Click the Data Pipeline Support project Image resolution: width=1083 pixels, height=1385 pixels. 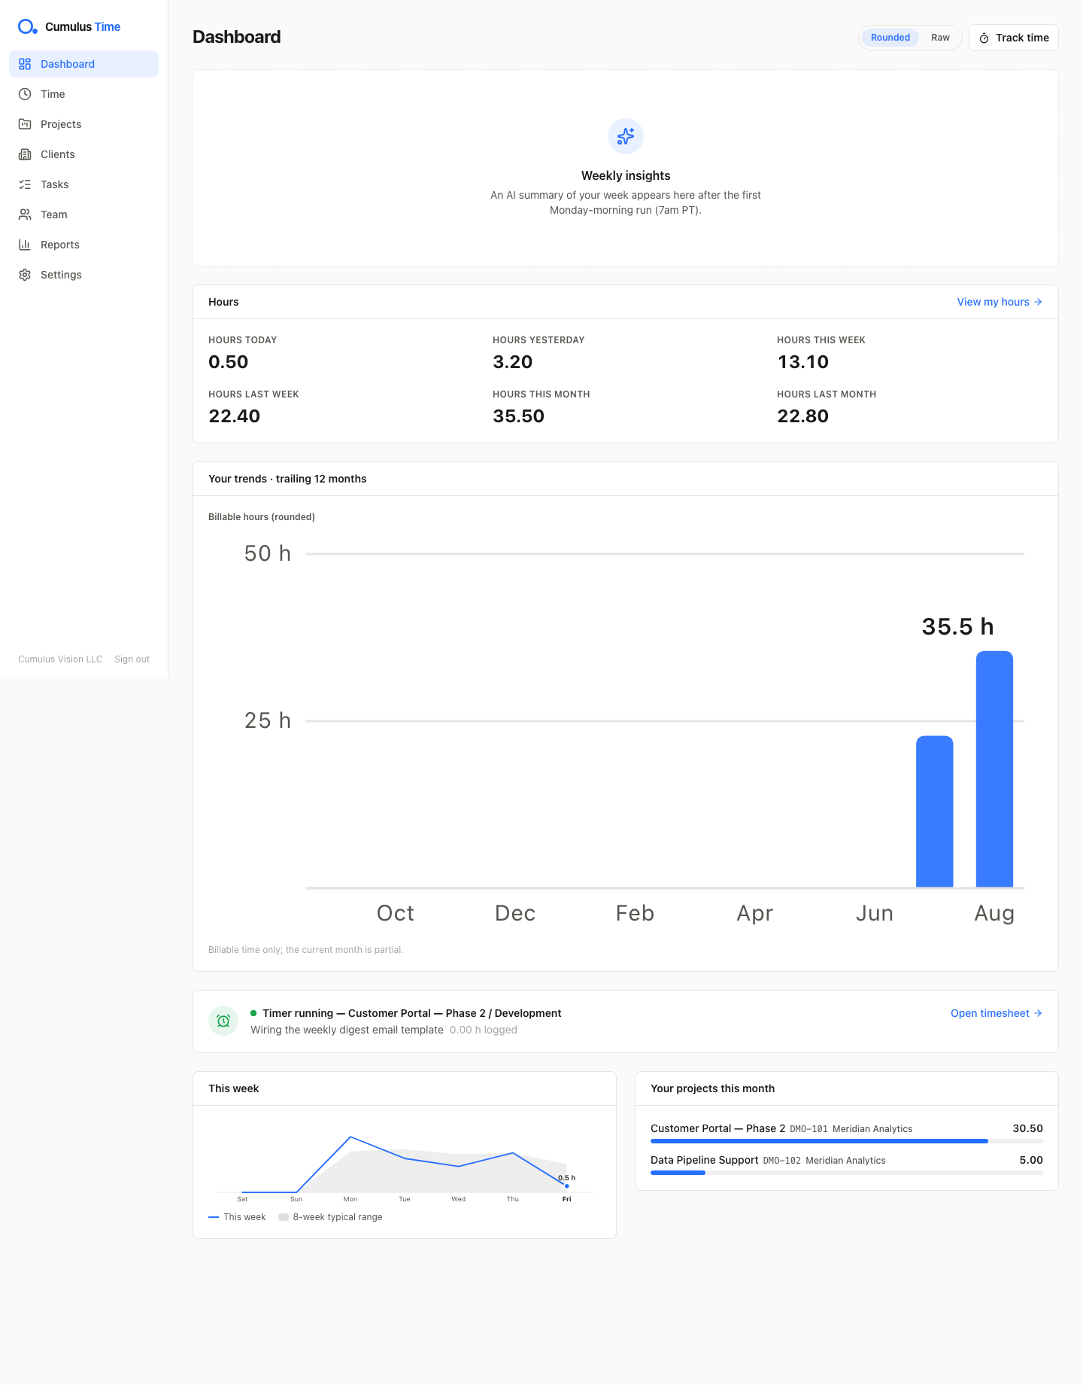[704, 1160]
